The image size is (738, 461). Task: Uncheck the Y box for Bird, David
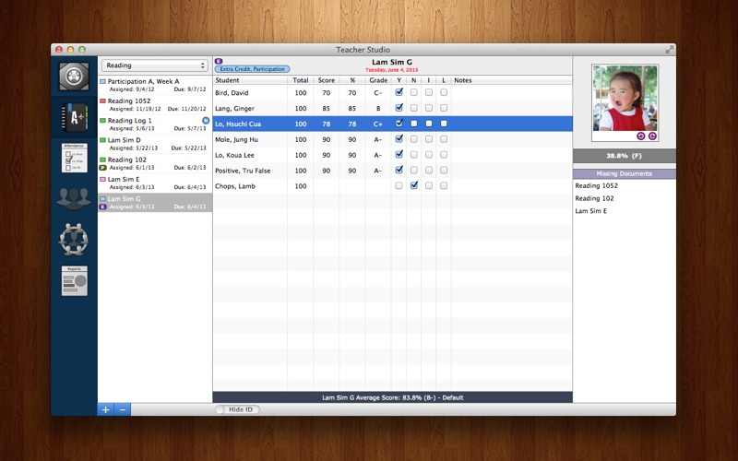pyautogui.click(x=399, y=93)
